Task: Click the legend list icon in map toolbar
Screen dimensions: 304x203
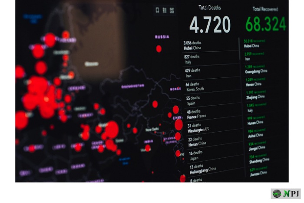Action: click(x=165, y=10)
